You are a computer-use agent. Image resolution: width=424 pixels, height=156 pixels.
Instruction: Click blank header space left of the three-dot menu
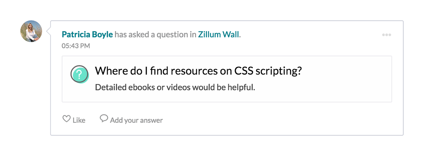pos(318,35)
